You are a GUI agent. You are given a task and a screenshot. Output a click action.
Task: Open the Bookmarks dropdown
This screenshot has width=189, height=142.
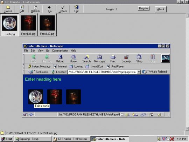tap(38, 72)
